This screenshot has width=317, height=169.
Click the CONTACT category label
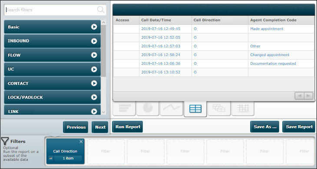pyautogui.click(x=18, y=83)
